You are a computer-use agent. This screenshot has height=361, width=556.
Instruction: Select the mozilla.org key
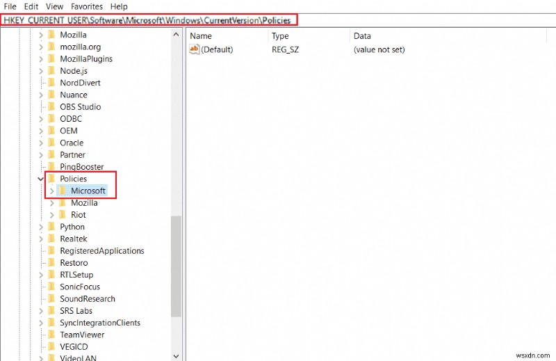(80, 47)
